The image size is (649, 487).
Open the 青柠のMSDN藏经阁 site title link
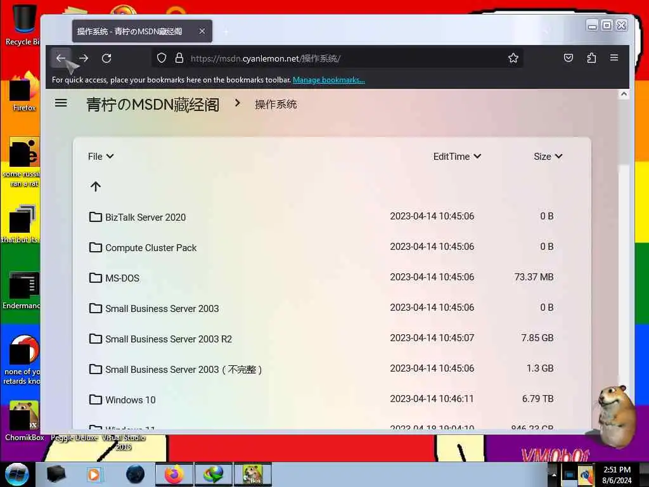pyautogui.click(x=153, y=105)
